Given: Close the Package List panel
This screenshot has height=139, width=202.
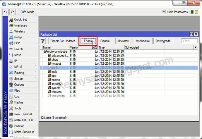Looking at the screenshot, I should [x=196, y=34].
